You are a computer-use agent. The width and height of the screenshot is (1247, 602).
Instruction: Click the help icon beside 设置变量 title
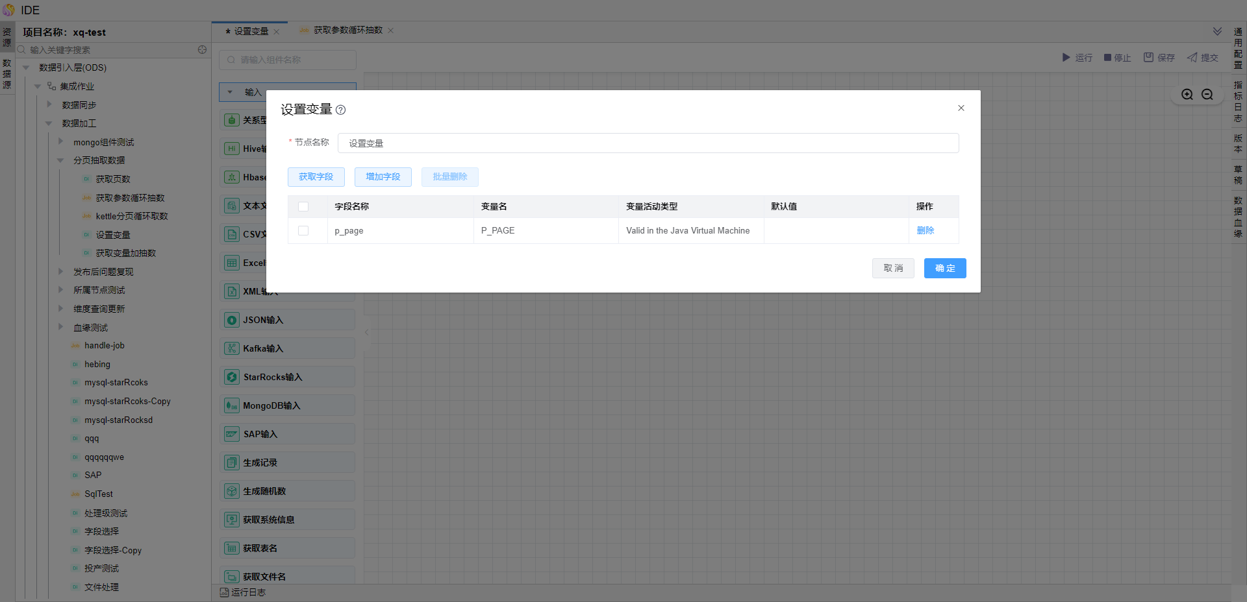[x=341, y=110]
